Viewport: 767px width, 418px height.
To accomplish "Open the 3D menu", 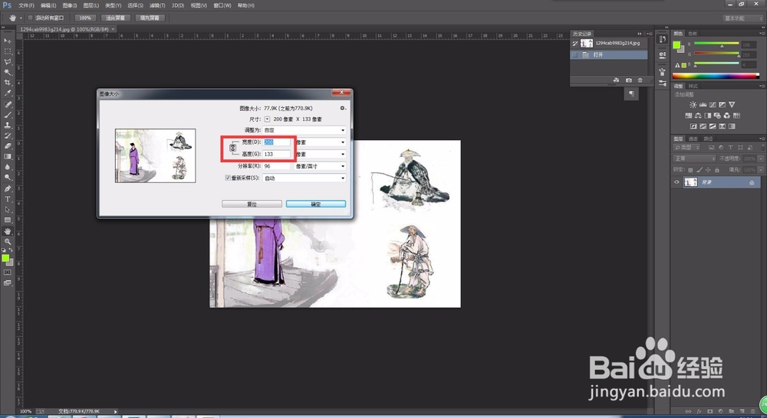I will pyautogui.click(x=178, y=5).
